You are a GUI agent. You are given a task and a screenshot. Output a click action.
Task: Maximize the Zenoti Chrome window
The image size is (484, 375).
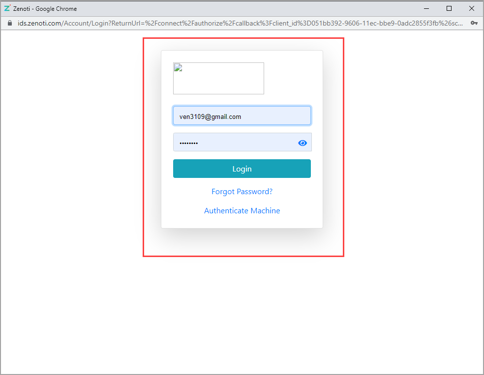(449, 9)
